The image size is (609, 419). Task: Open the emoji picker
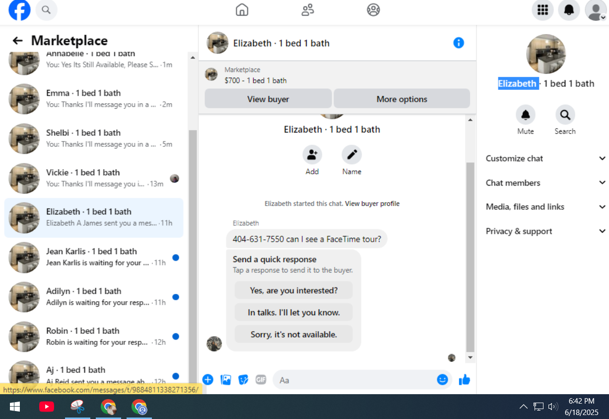coord(442,380)
